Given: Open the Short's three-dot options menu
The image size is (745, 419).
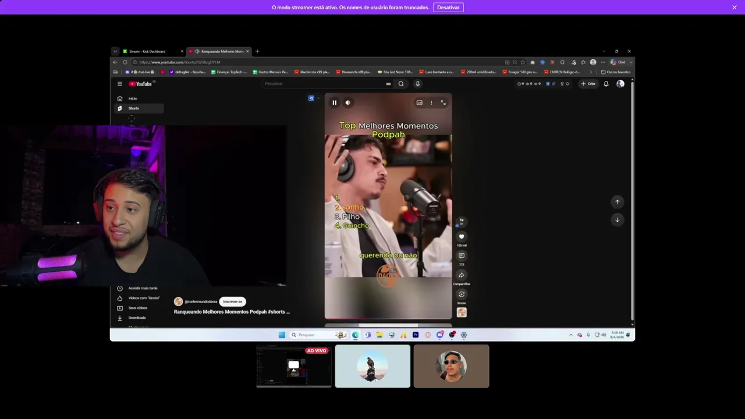Looking at the screenshot, I should pos(431,102).
